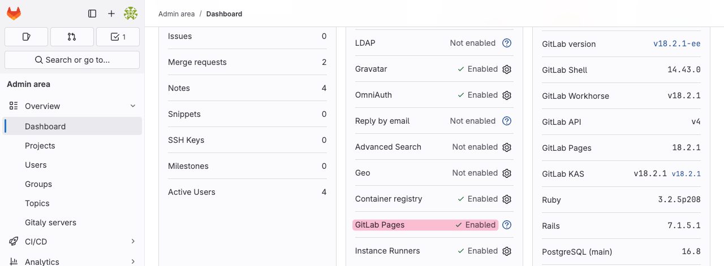Click the Search or go to field

pyautogui.click(x=72, y=60)
